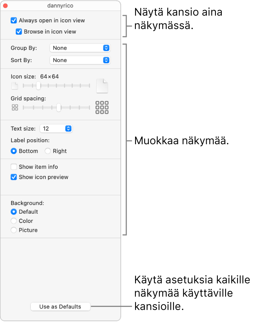
Task: Click the small document icon by Icon size
Action: (x=15, y=86)
